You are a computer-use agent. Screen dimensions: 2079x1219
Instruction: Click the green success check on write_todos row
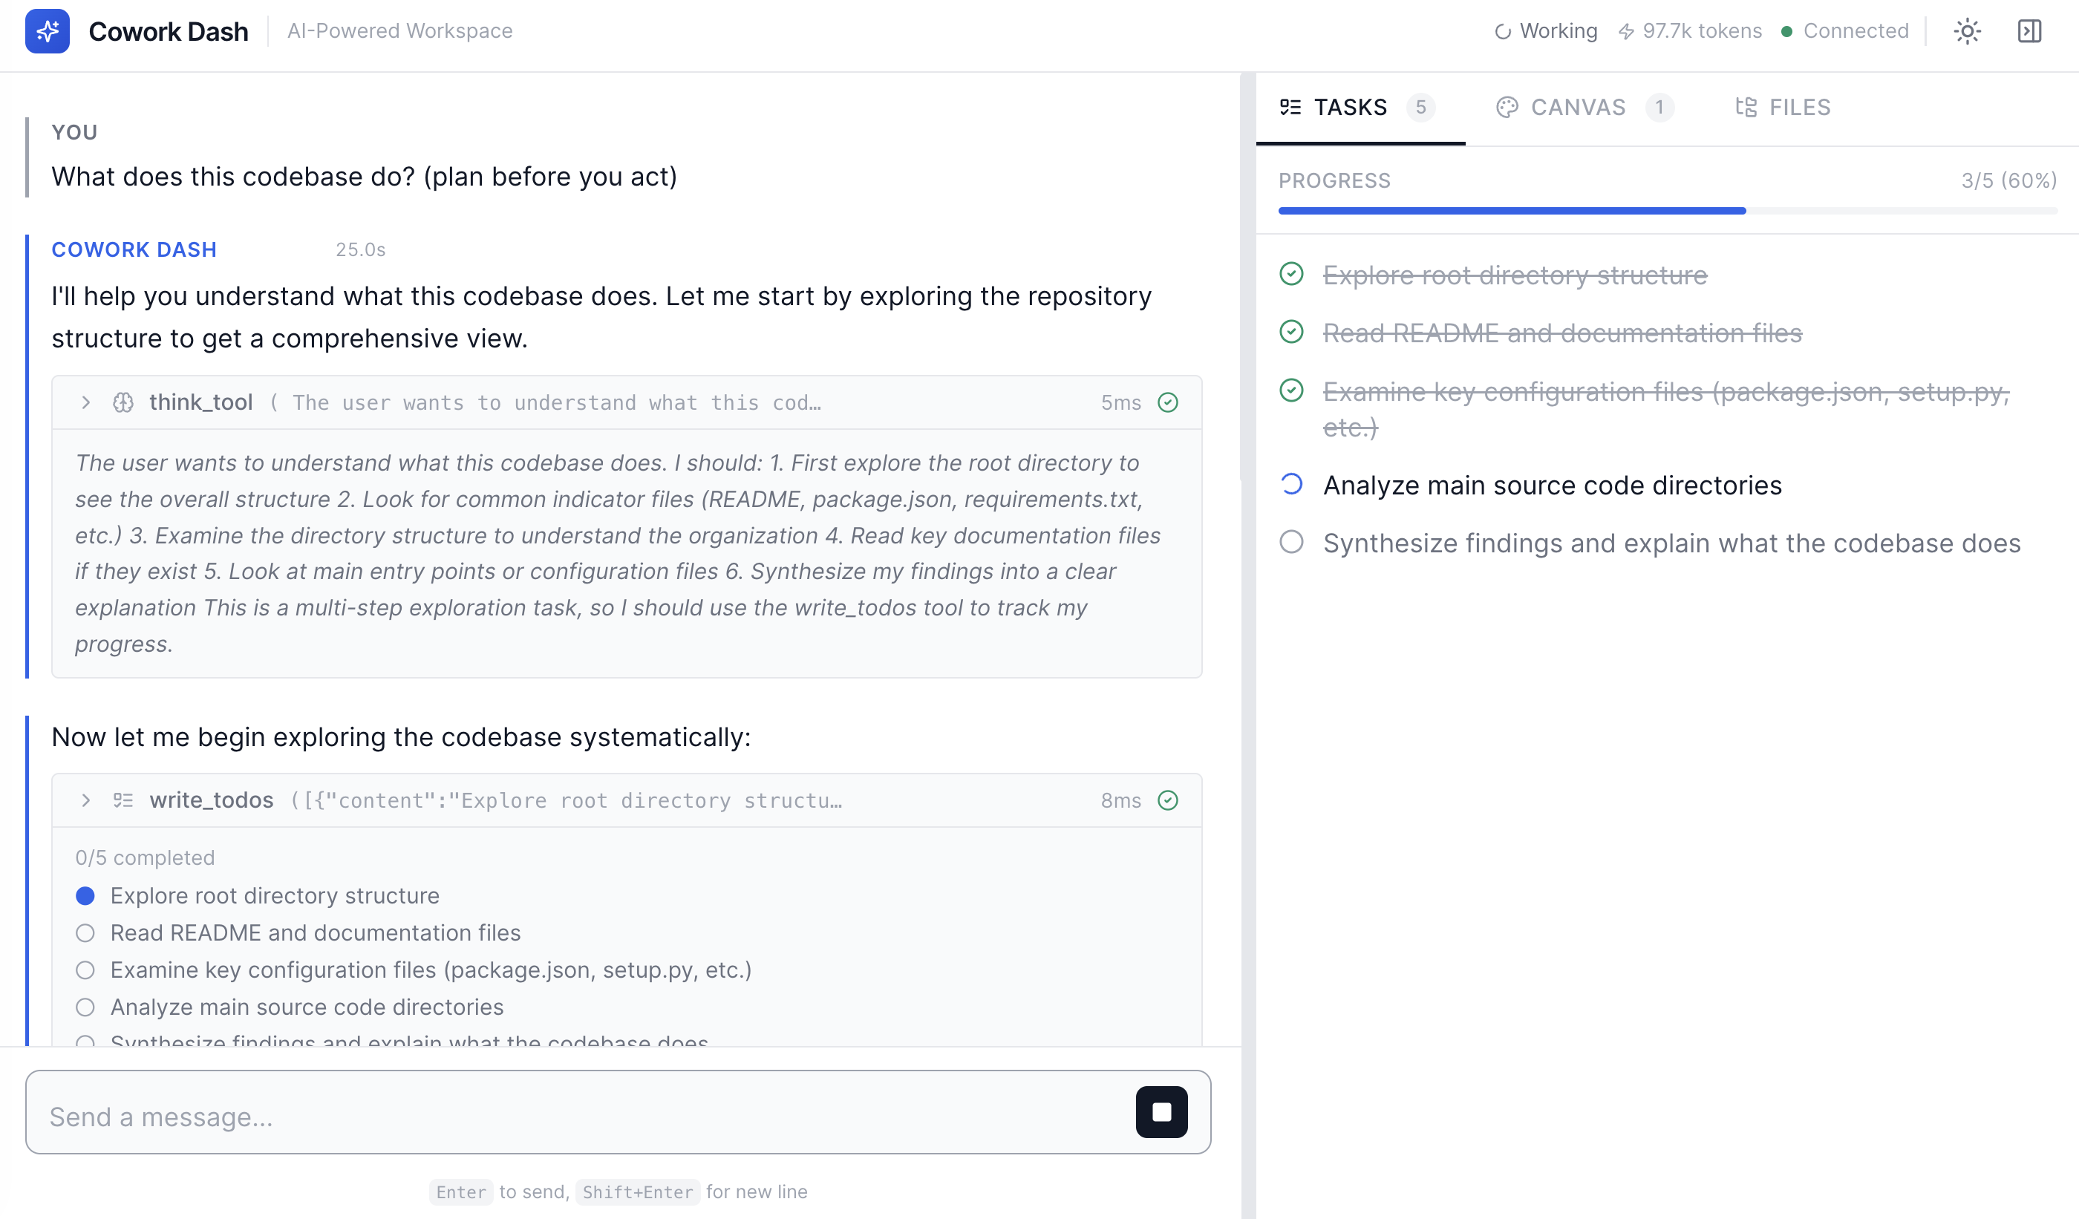(x=1167, y=800)
